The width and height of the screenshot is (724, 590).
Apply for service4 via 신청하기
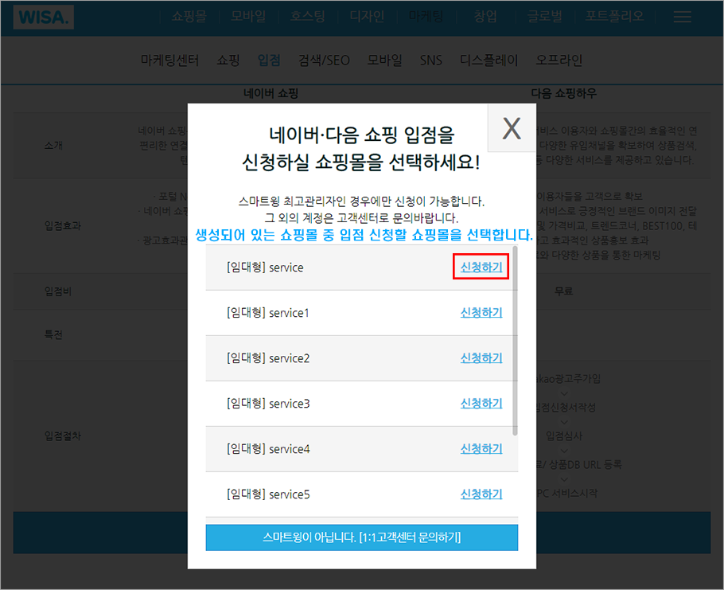(481, 448)
